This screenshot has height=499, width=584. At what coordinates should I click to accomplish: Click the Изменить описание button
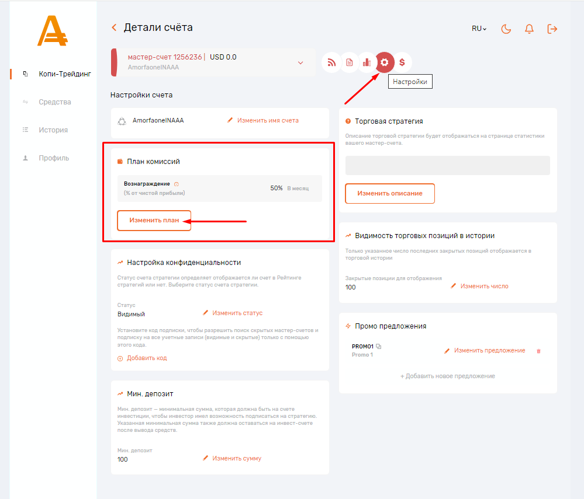coord(390,193)
